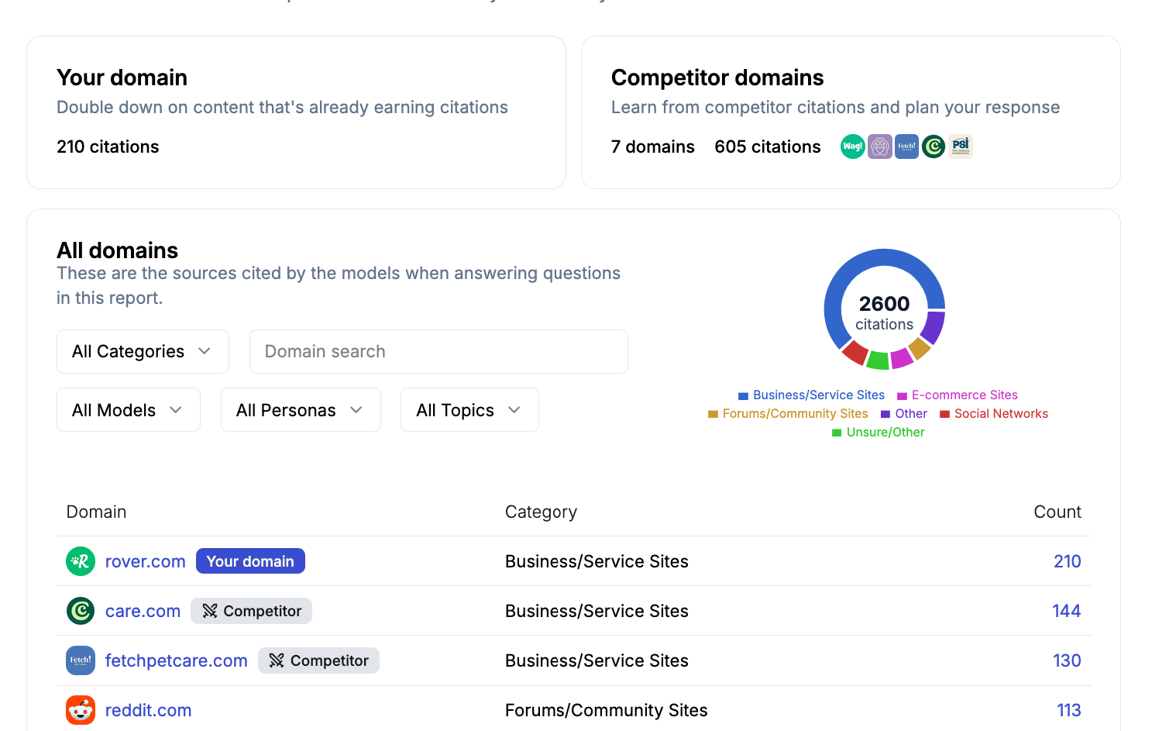
Task: Click the Competitor badge beside care.com
Action: pyautogui.click(x=251, y=611)
